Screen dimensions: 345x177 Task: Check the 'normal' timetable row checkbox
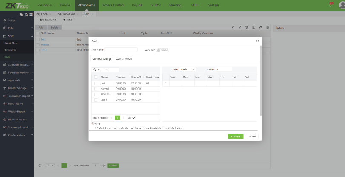tap(96, 88)
